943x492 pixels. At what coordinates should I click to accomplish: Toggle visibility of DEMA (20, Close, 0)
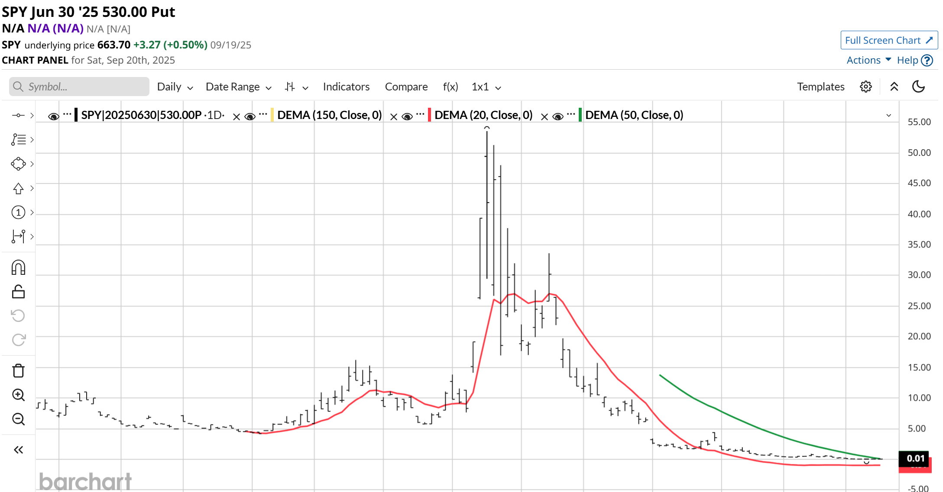407,116
